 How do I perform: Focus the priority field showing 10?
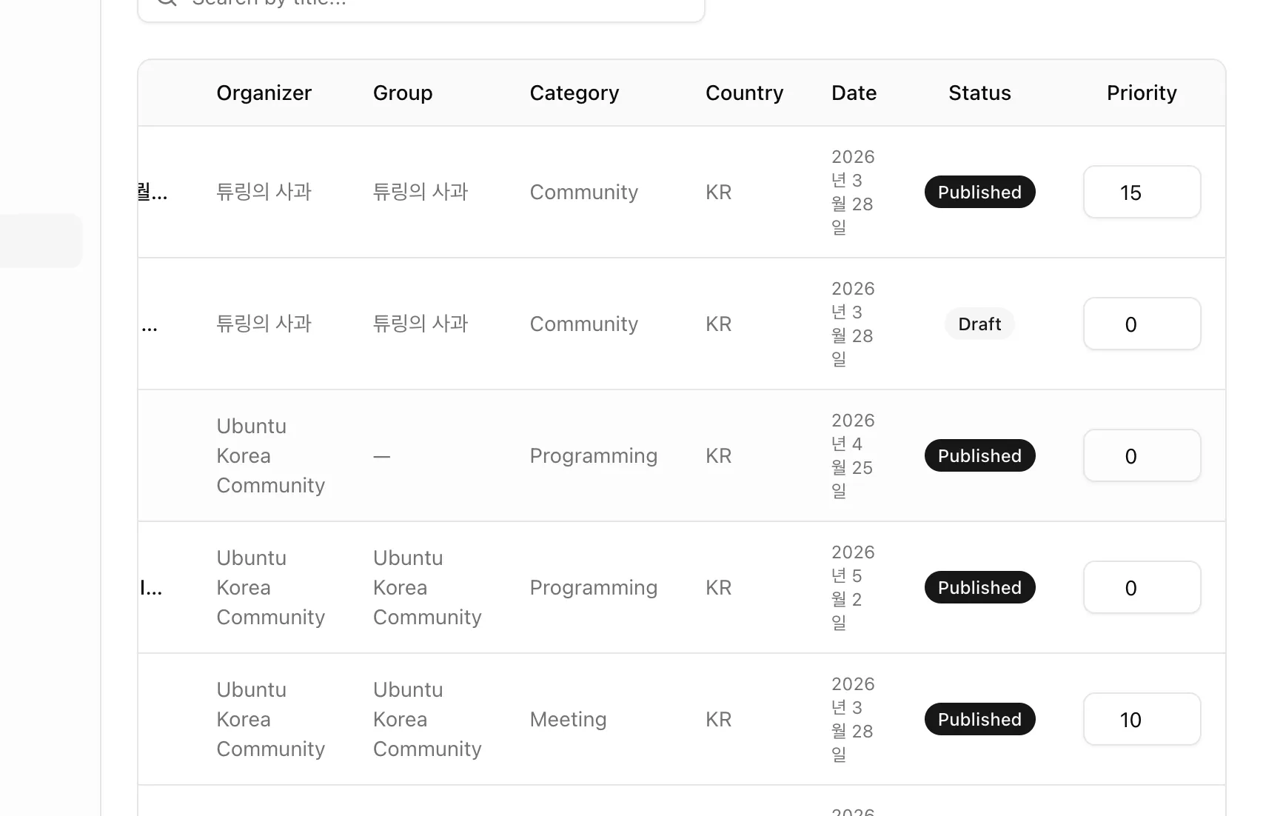pyautogui.click(x=1141, y=720)
